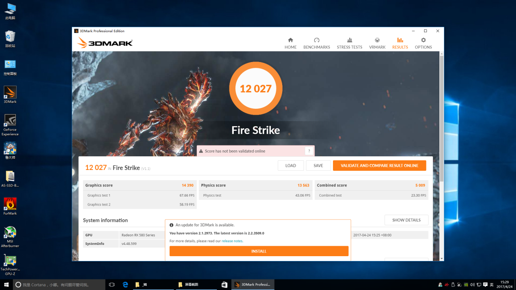Screen dimensions: 516x290
Task: Go to the HOME tab in 3DMark
Action: [290, 43]
